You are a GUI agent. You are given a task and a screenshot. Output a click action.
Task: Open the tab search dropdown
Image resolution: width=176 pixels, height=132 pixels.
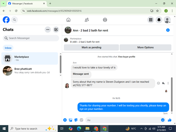click(4, 4)
